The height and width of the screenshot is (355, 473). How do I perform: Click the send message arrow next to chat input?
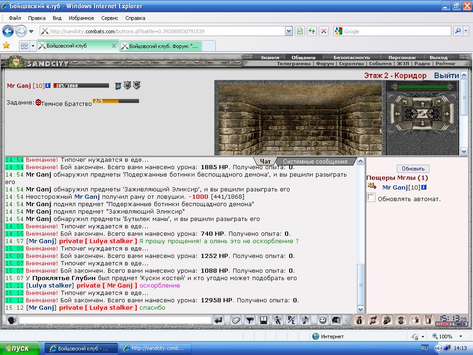point(218,320)
